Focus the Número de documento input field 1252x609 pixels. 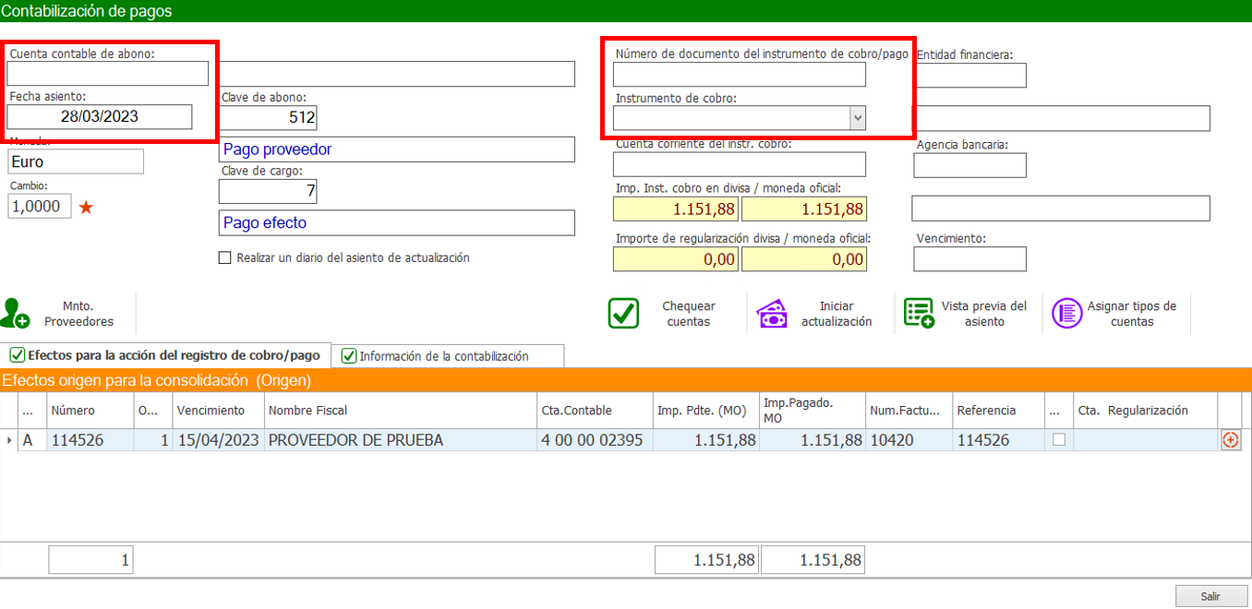point(740,75)
